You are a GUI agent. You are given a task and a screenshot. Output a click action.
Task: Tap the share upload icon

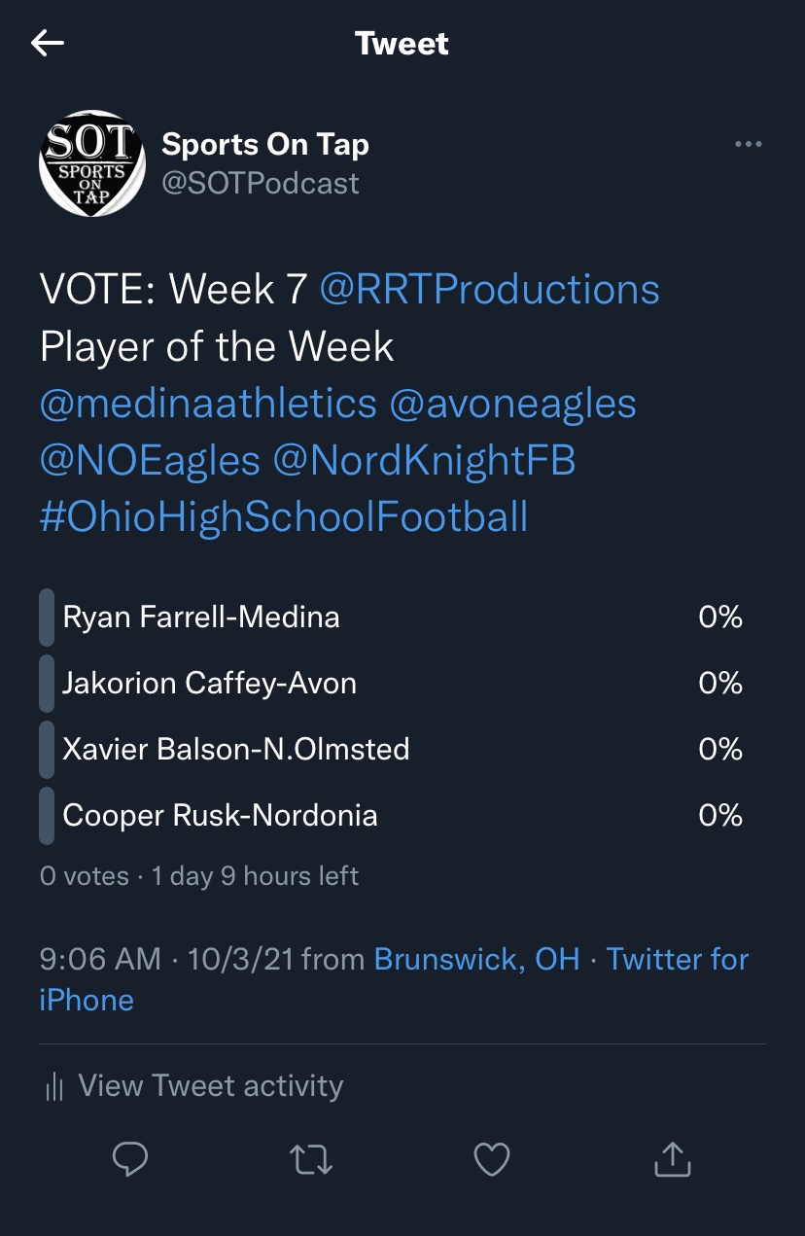673,1158
